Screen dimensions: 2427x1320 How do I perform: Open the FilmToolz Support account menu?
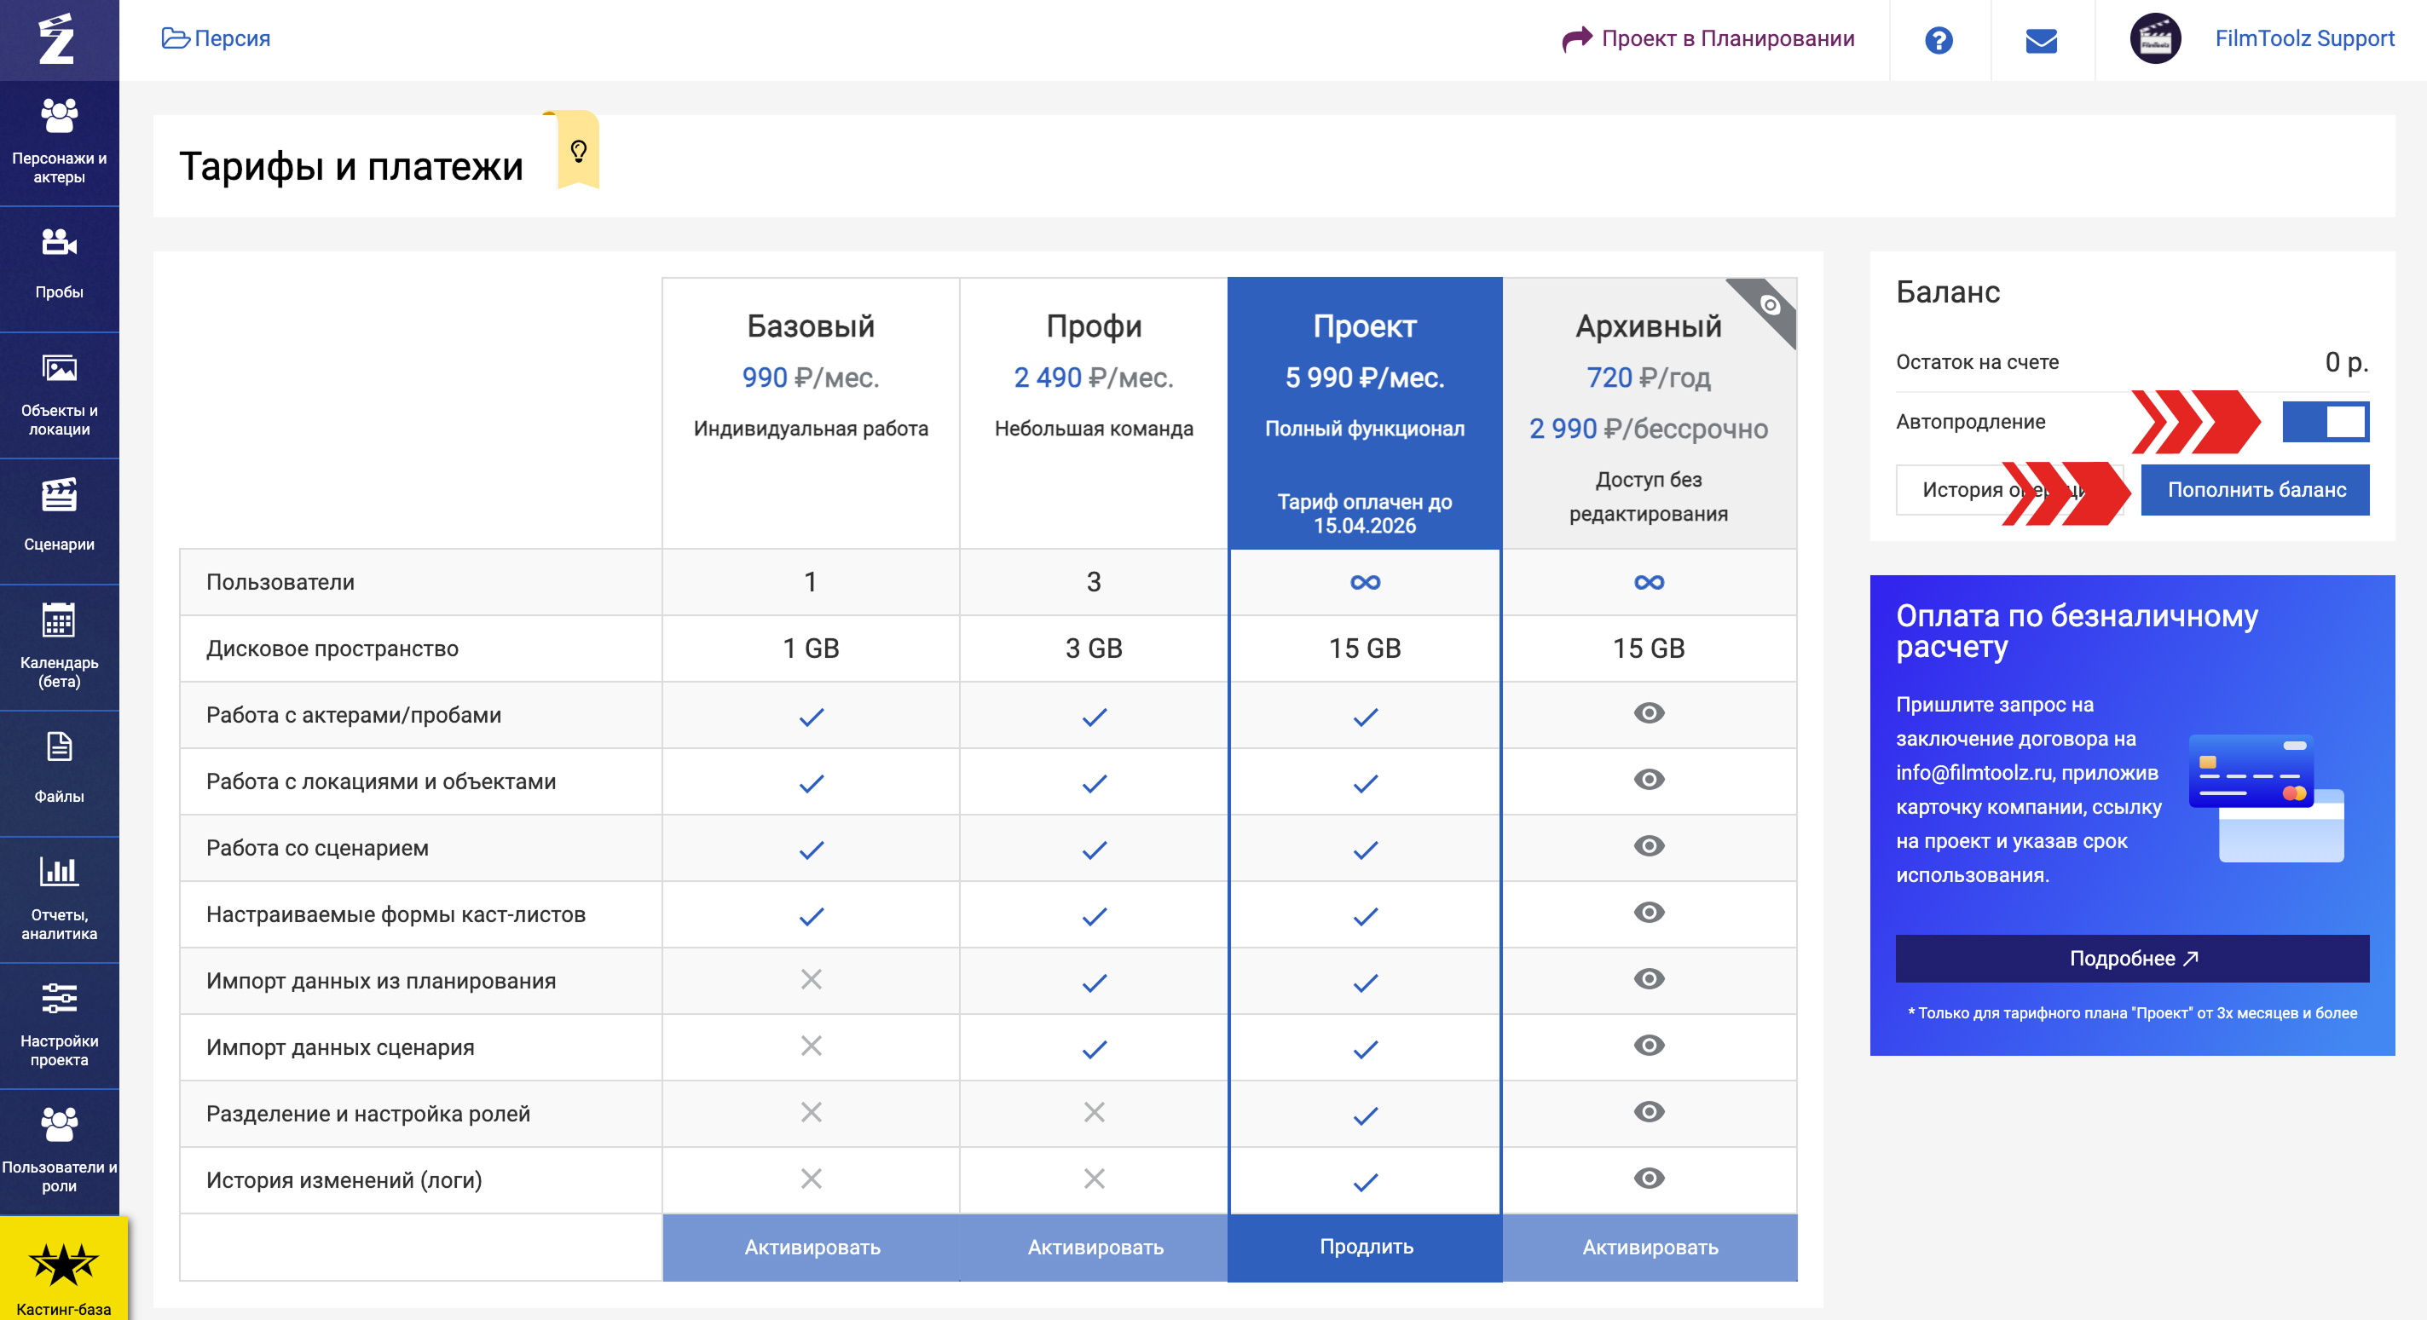tap(2303, 38)
